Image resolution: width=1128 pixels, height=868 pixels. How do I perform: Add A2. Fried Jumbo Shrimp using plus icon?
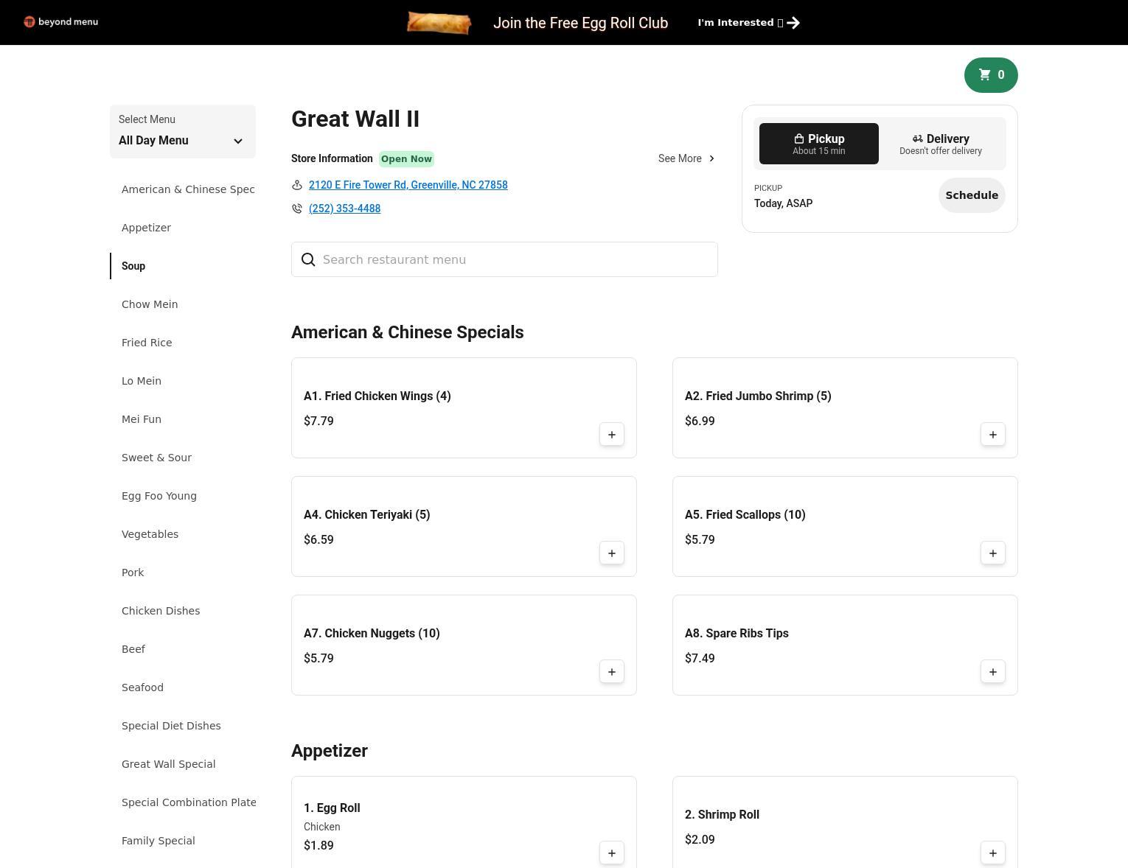992,435
